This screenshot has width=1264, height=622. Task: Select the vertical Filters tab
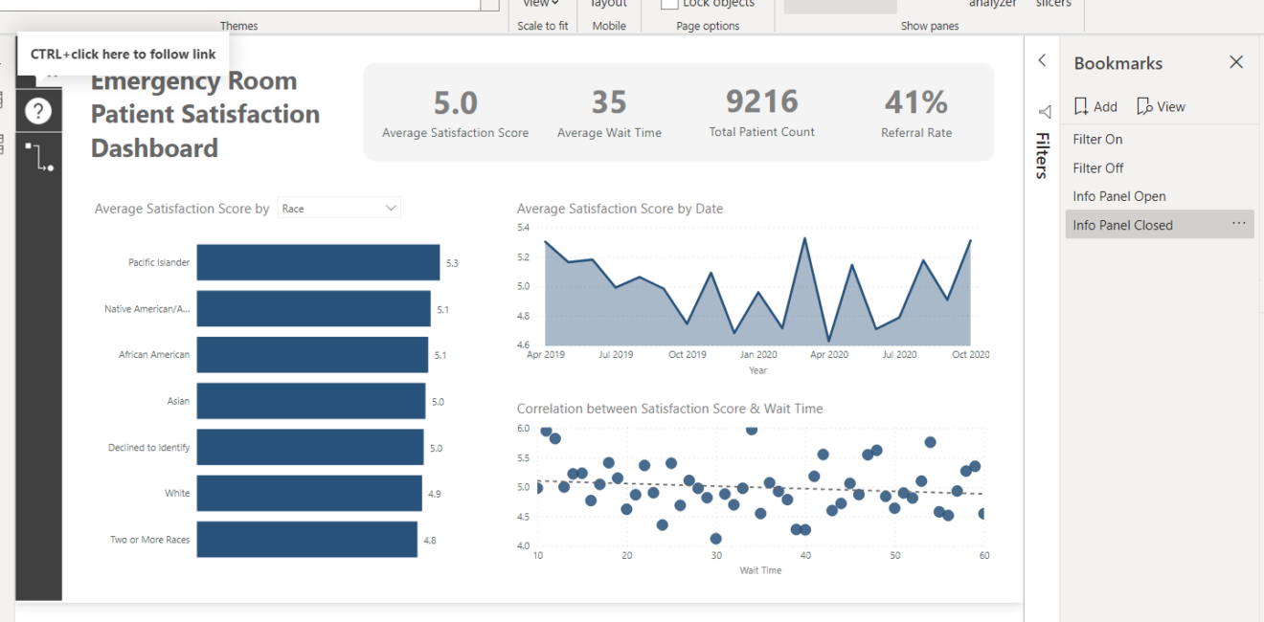coord(1043,156)
